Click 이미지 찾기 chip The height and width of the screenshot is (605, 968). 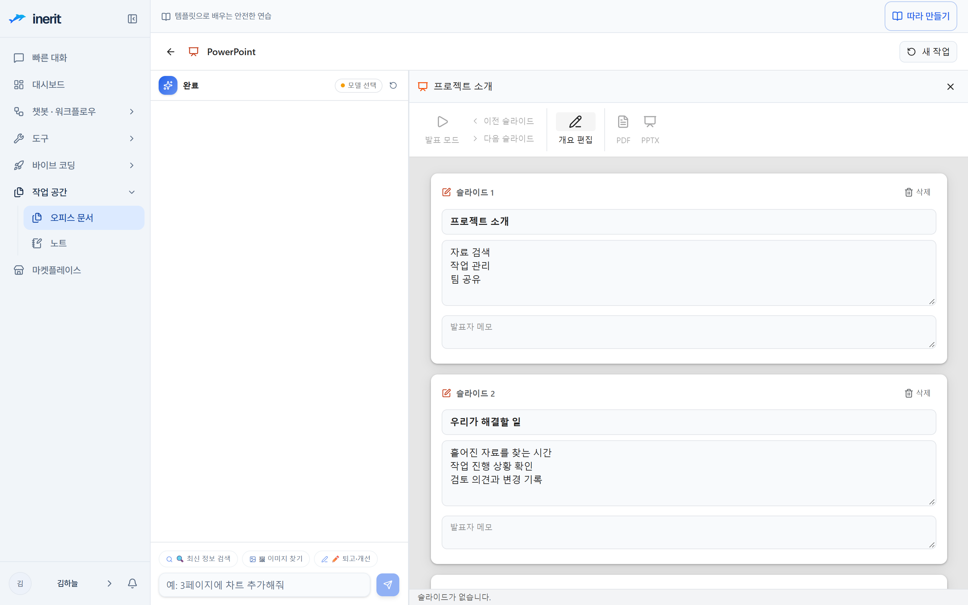point(276,559)
